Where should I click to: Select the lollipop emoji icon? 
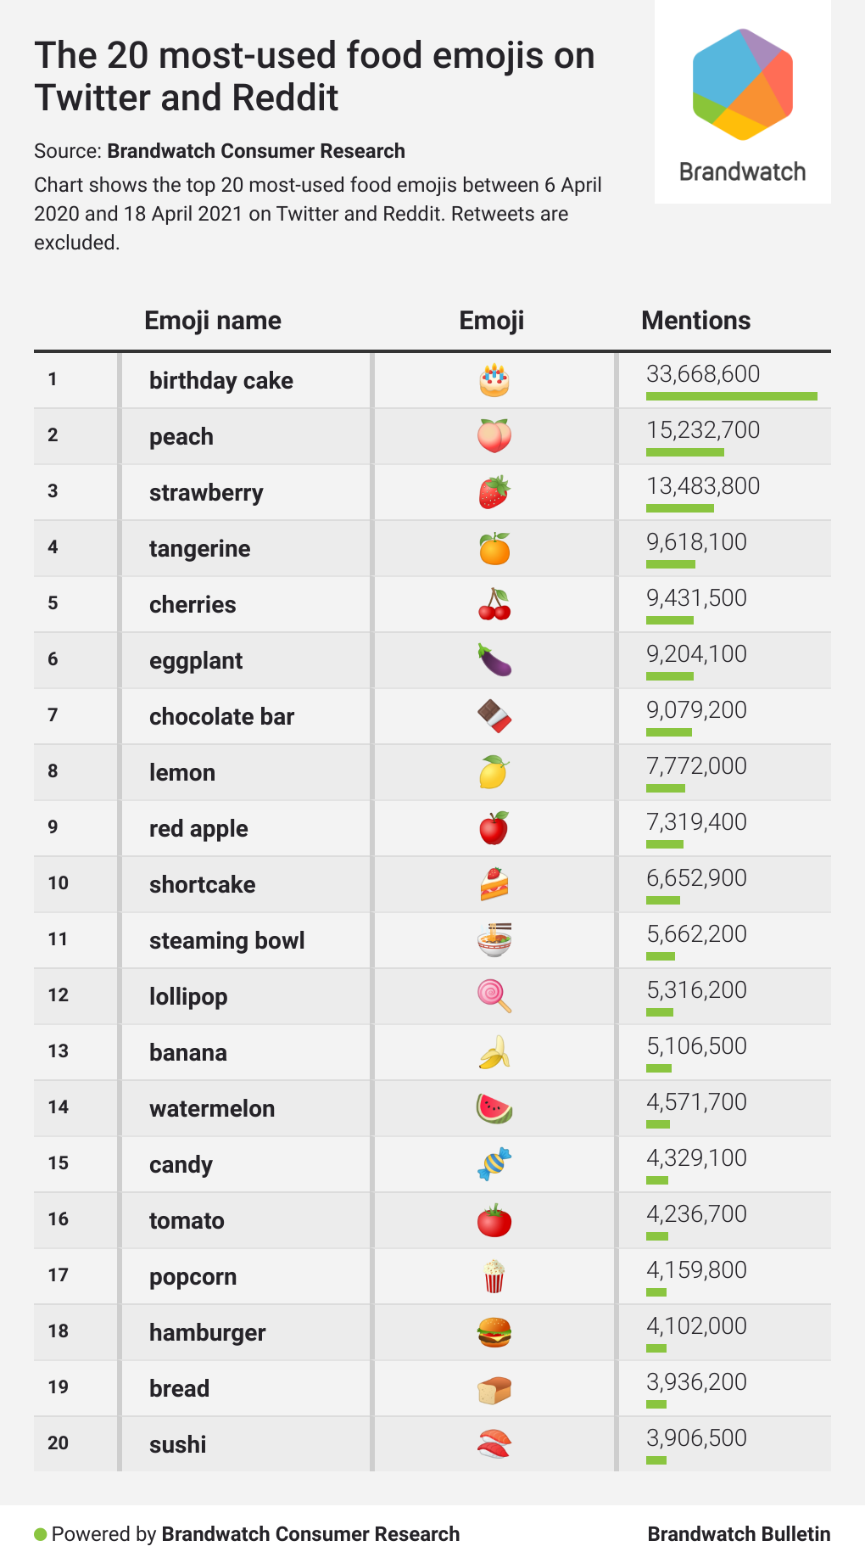click(494, 996)
